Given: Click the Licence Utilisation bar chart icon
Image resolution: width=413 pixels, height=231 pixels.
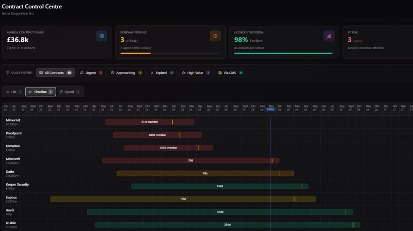Looking at the screenshot, I should [329, 36].
